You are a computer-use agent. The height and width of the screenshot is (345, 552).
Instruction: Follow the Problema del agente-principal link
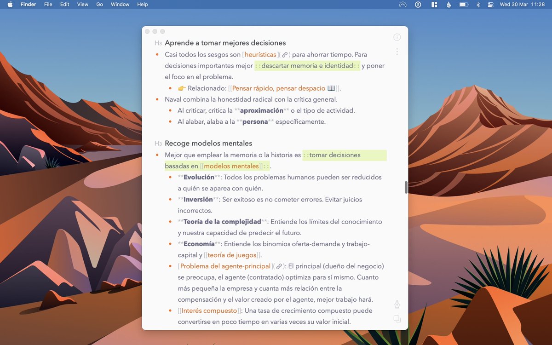pos(225,266)
